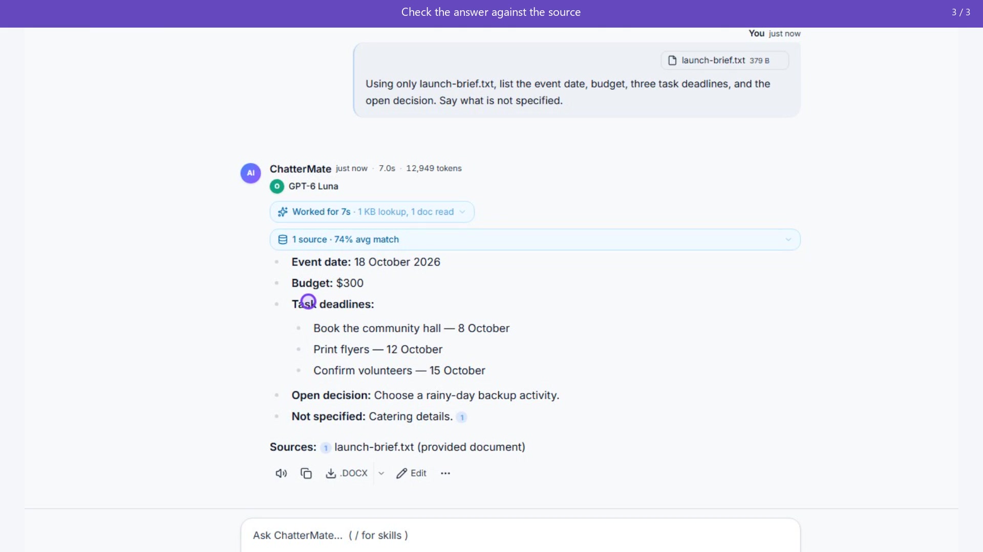Click the 'Open decision' rainy-day backup line

click(x=425, y=395)
